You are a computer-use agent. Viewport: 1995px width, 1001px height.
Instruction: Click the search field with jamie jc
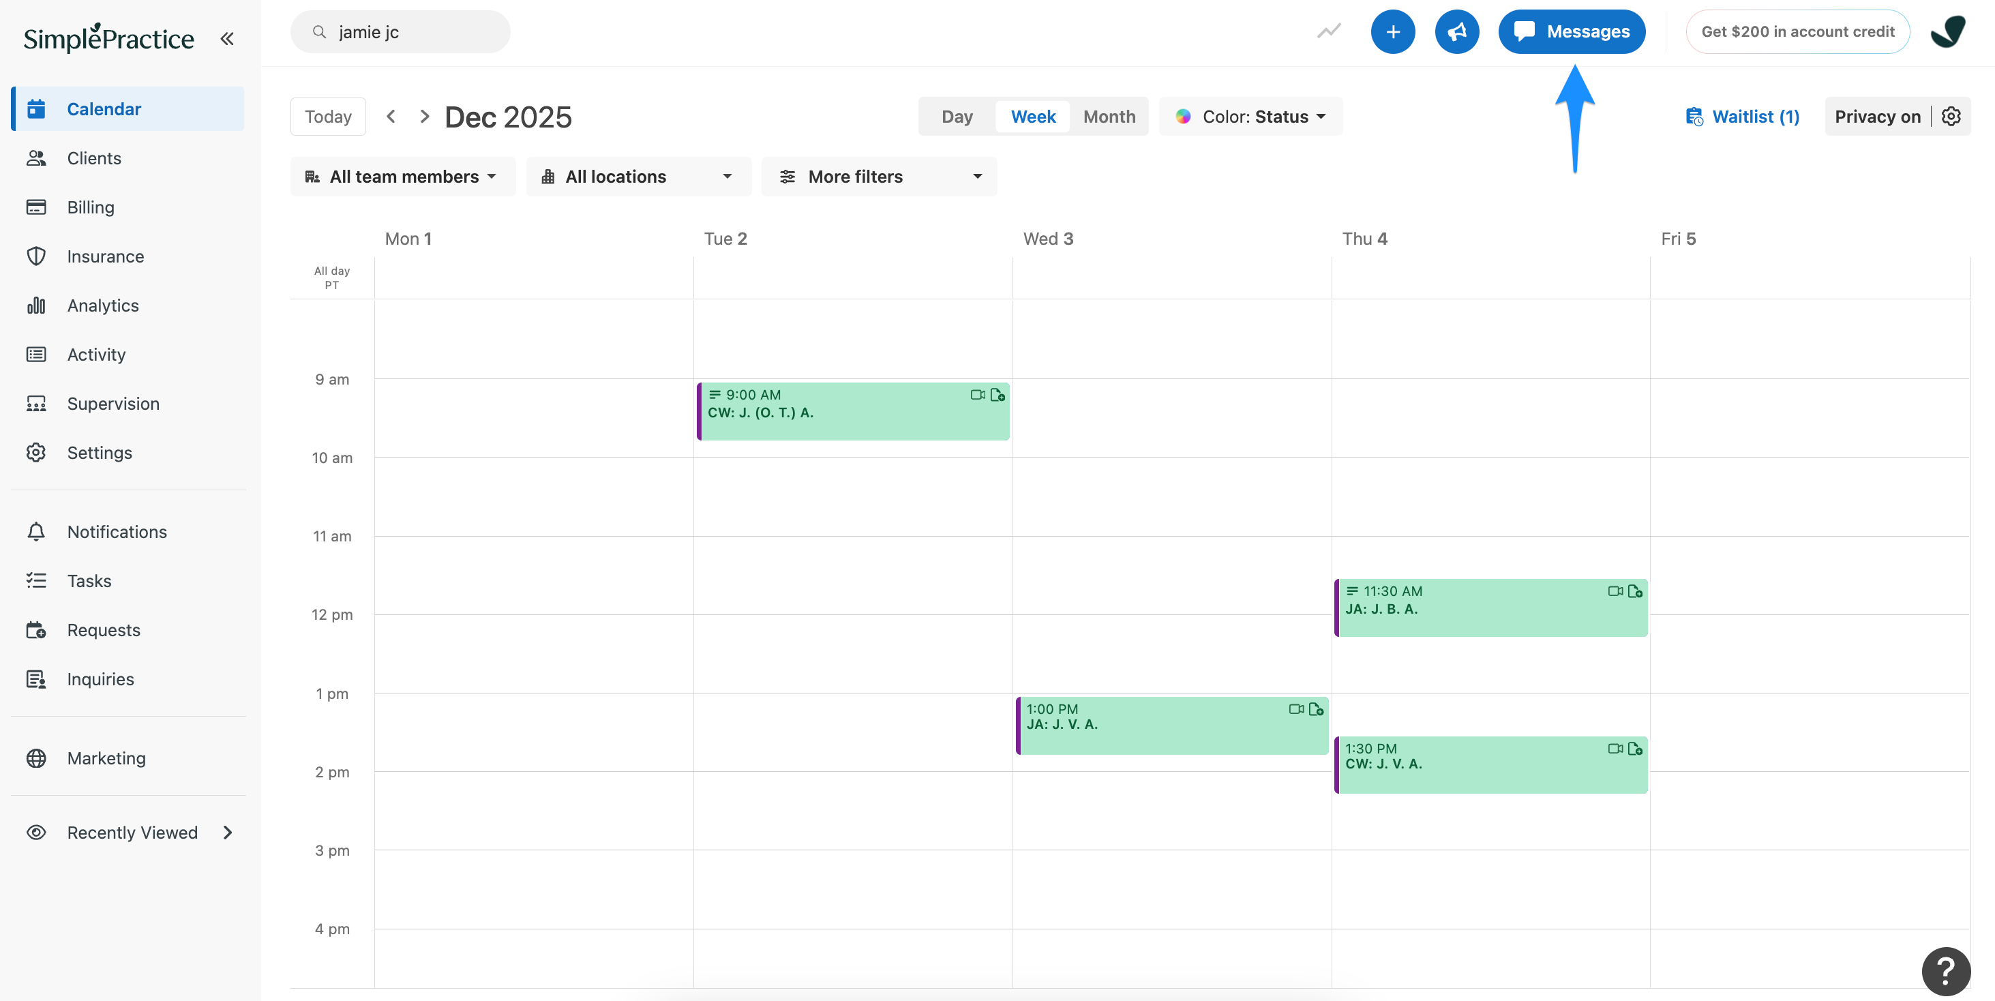point(400,32)
